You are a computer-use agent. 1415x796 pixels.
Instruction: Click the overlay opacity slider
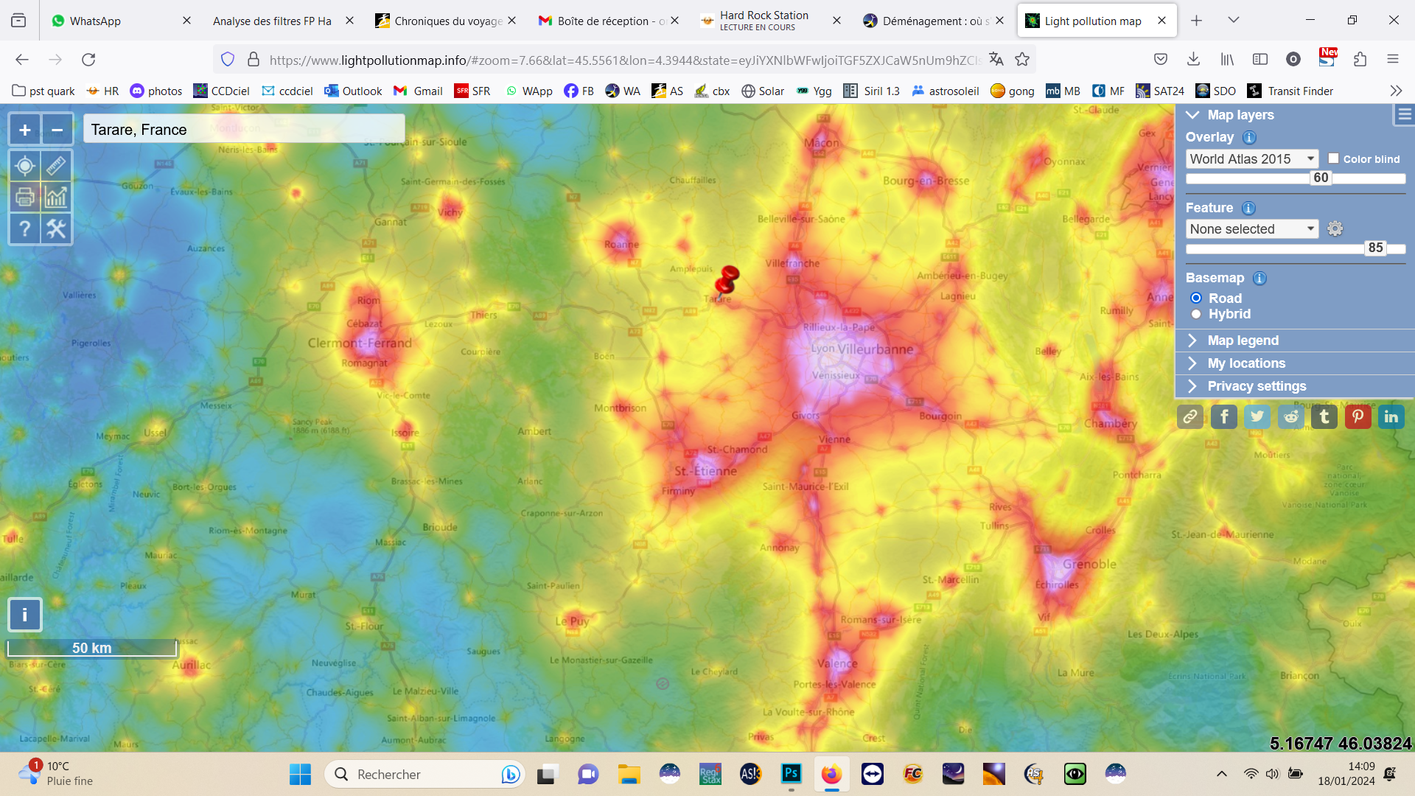tap(1321, 178)
